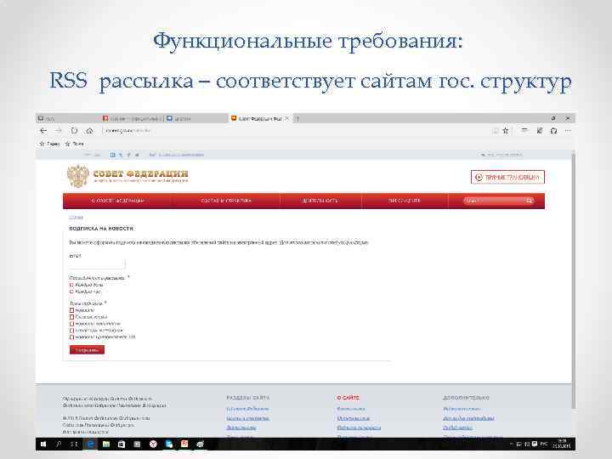Open PowerPoint icon on taskbar
Image resolution: width=612 pixels, height=459 pixels.
pos(184,445)
